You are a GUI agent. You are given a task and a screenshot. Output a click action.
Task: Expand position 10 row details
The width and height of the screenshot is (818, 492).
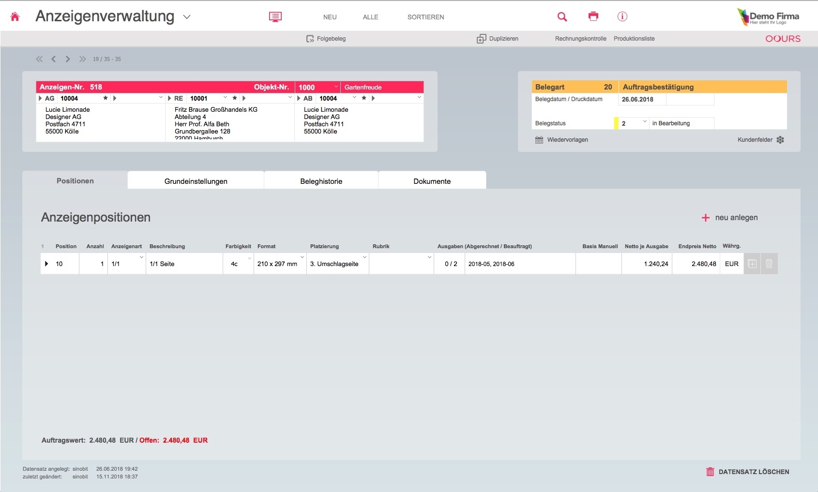[46, 264]
